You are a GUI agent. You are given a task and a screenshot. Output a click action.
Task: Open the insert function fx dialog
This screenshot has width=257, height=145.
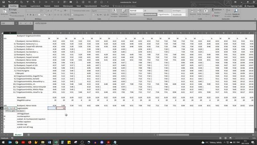tap(31, 23)
